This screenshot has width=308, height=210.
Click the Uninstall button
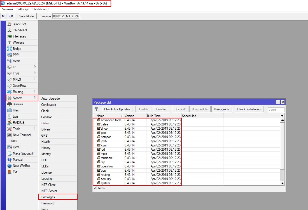pyautogui.click(x=180, y=109)
